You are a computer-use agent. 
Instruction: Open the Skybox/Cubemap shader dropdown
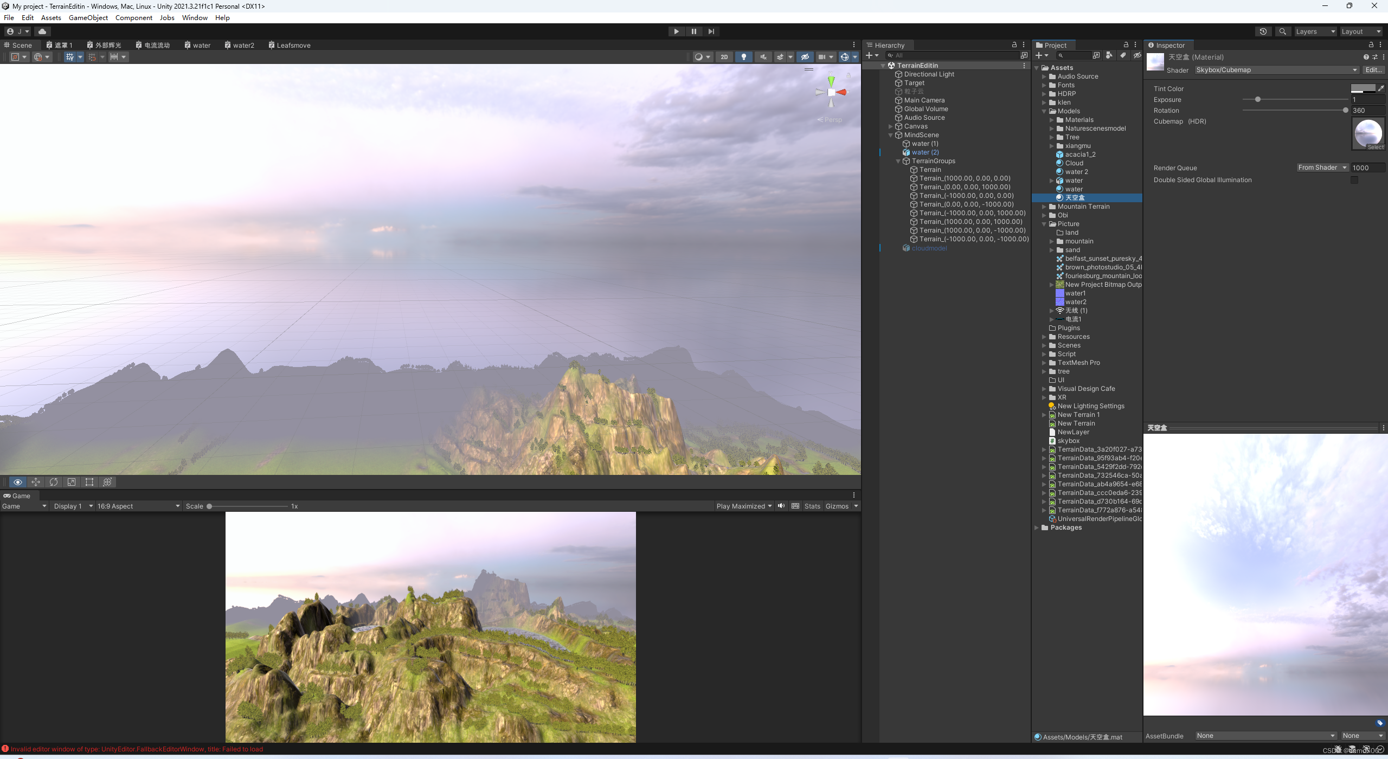pos(1276,70)
